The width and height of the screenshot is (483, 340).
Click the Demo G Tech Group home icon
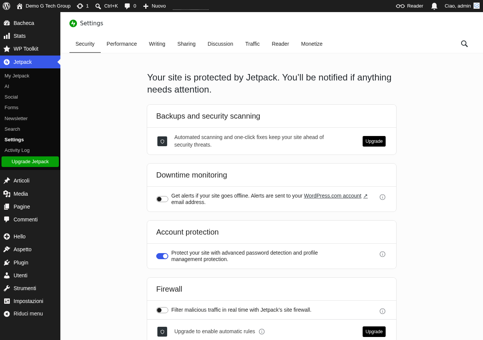coord(20,6)
